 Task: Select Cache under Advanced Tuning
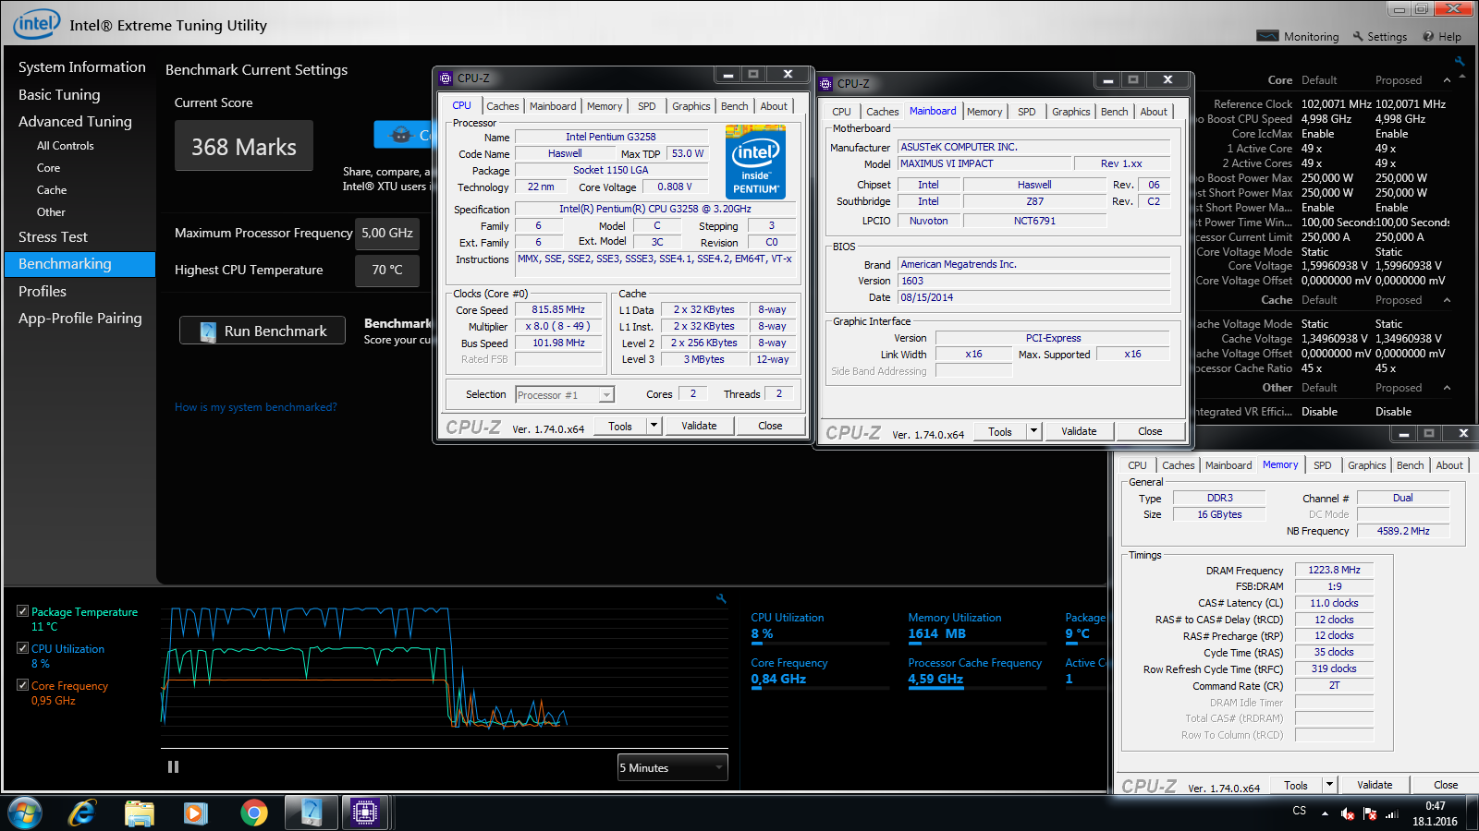coord(52,190)
